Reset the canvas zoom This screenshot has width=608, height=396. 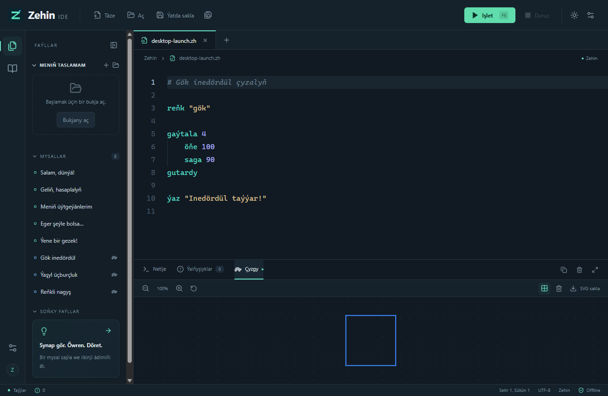(x=193, y=288)
